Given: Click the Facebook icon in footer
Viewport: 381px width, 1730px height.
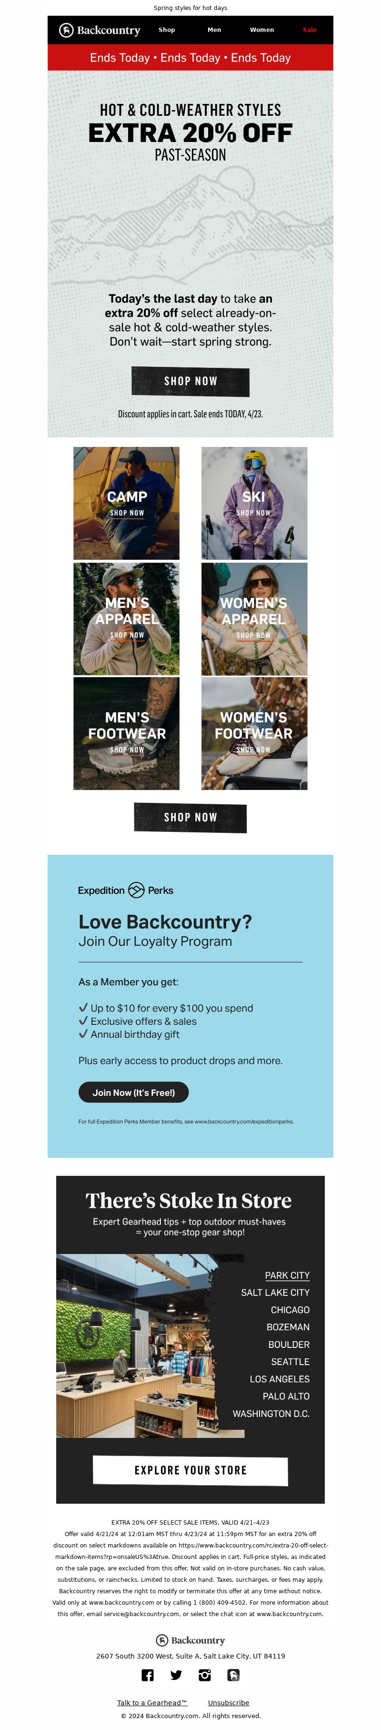Looking at the screenshot, I should click(x=148, y=1675).
